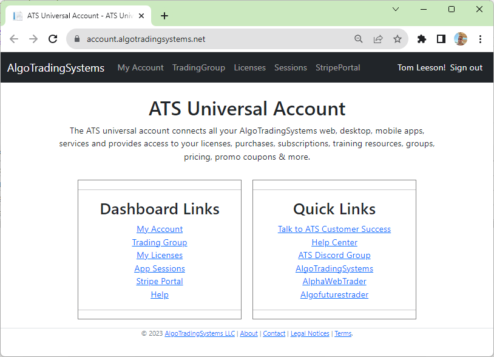Sign out of the account
Image resolution: width=494 pixels, height=357 pixels.
[466, 68]
